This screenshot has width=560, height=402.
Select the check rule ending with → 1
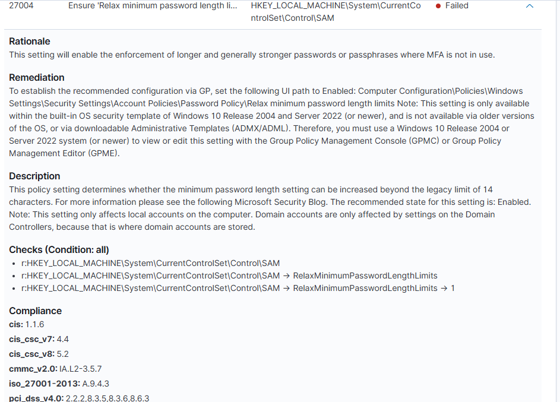[x=238, y=289]
